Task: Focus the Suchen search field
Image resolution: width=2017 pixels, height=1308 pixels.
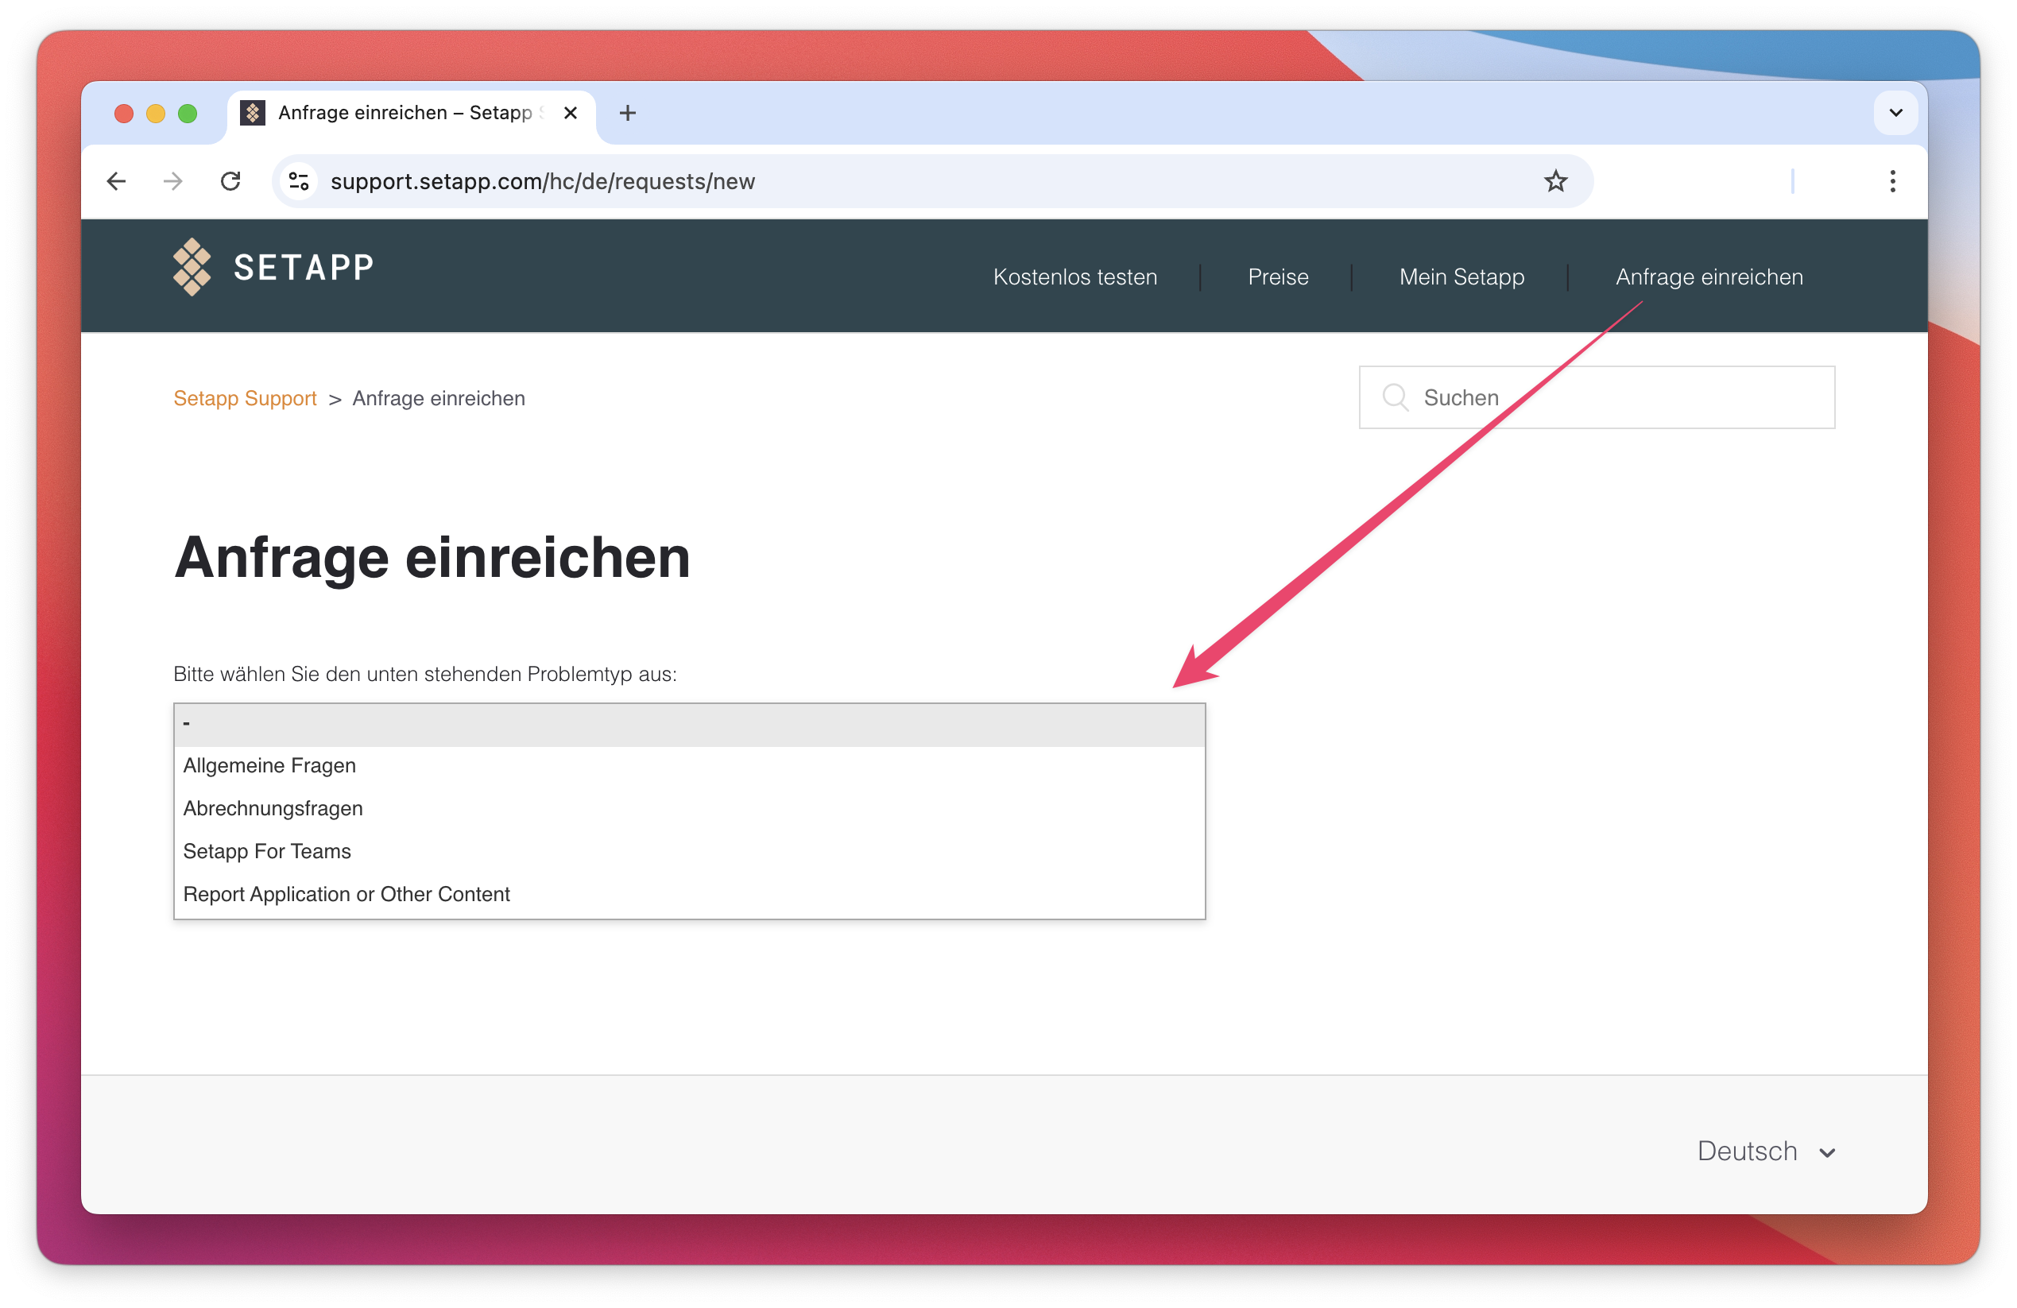Action: (1597, 397)
